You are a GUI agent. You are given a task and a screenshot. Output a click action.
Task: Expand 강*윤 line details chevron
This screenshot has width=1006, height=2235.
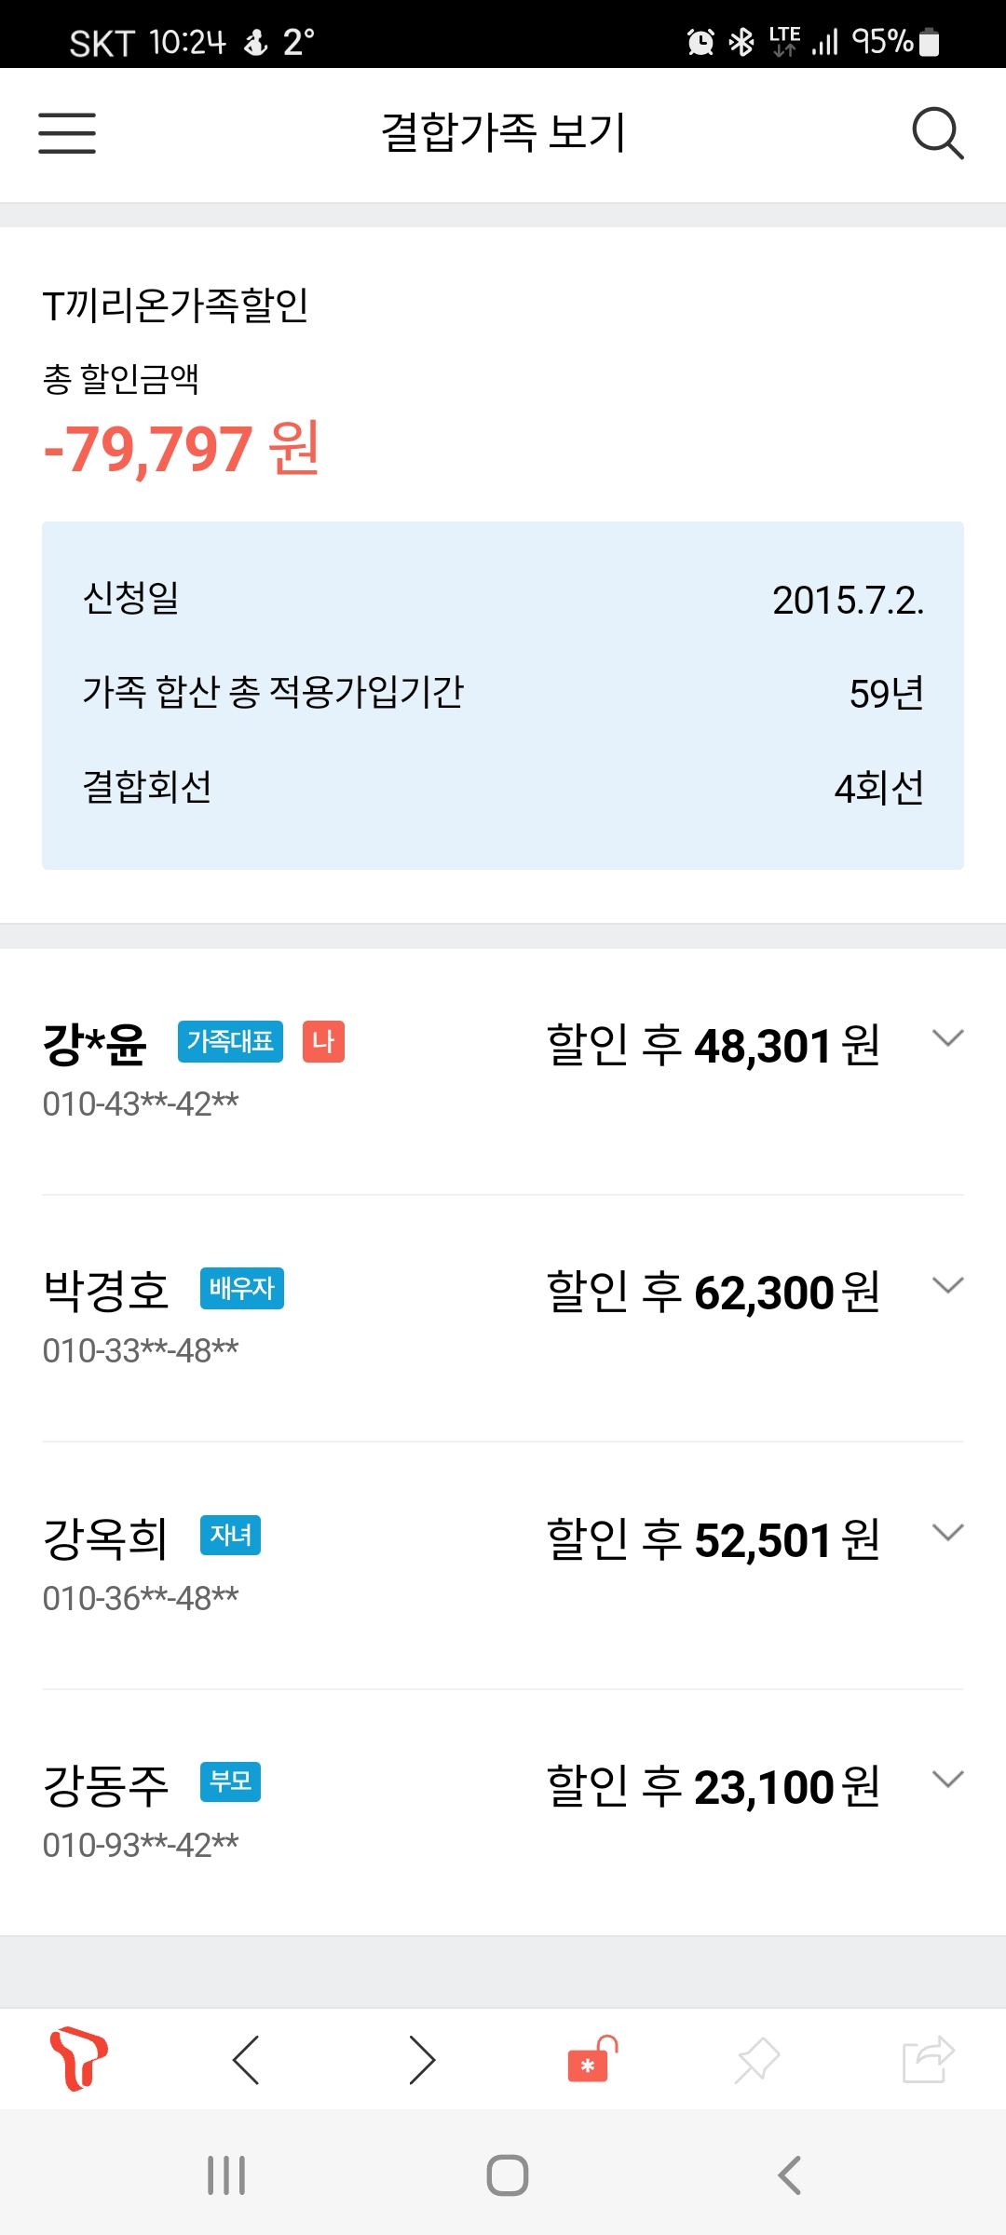point(947,1038)
